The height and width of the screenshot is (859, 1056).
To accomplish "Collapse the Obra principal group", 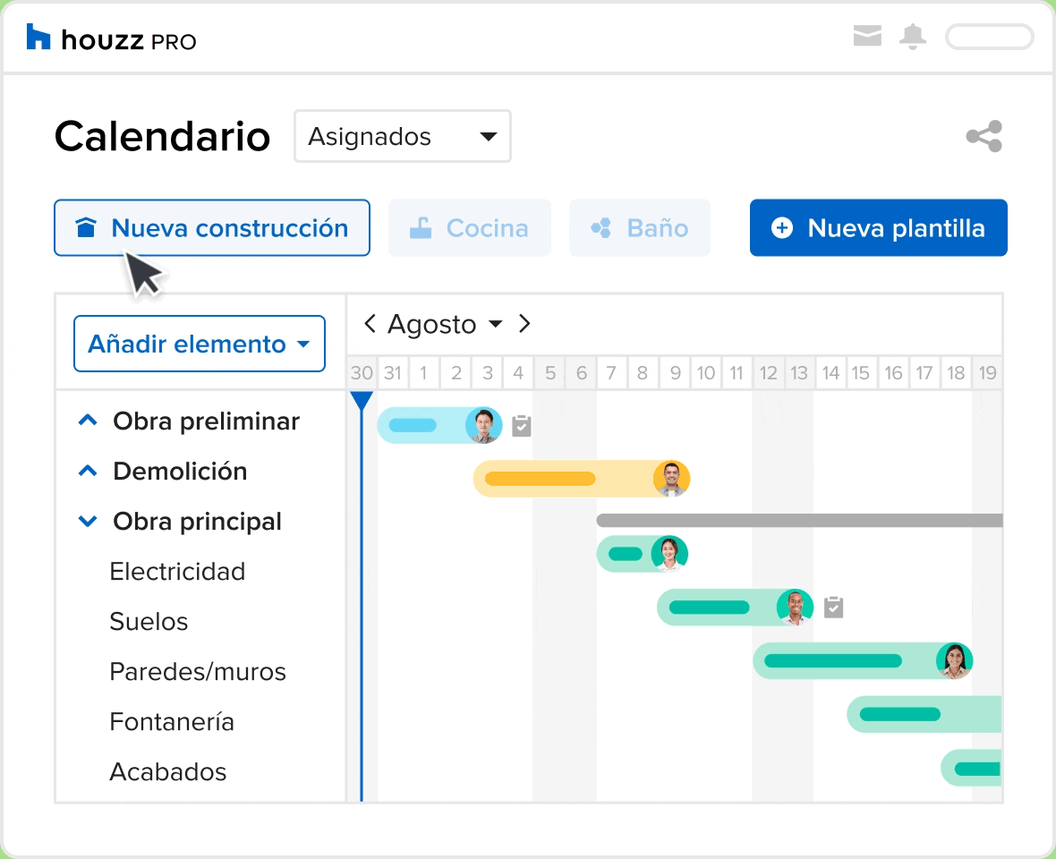I will click(x=88, y=521).
